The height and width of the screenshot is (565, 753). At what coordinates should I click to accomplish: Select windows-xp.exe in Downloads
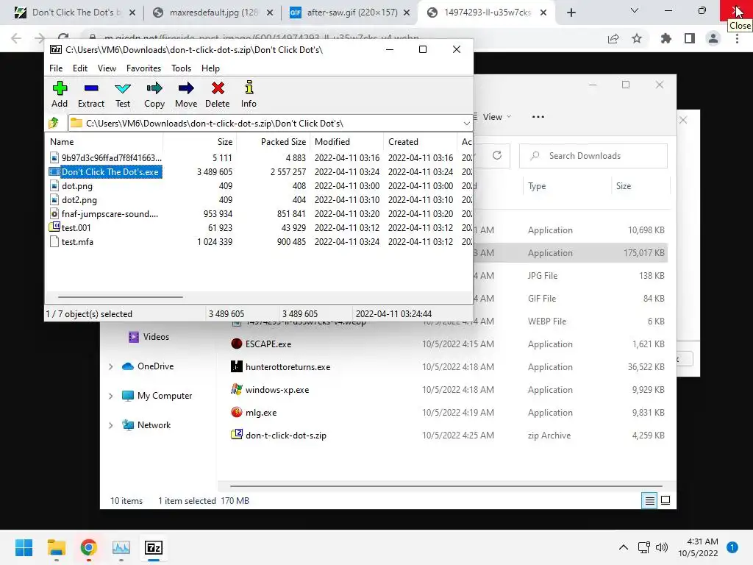277,390
